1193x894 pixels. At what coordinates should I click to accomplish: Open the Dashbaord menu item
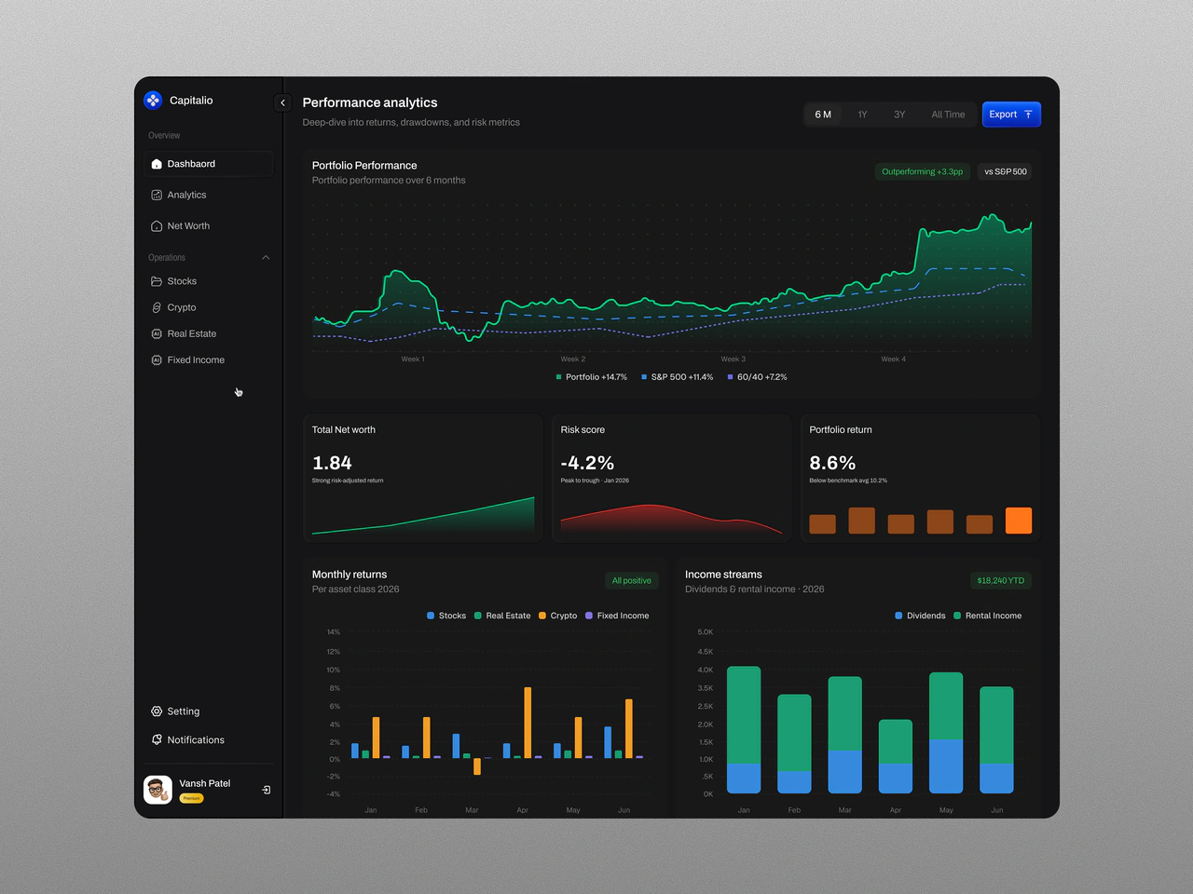[x=209, y=164]
